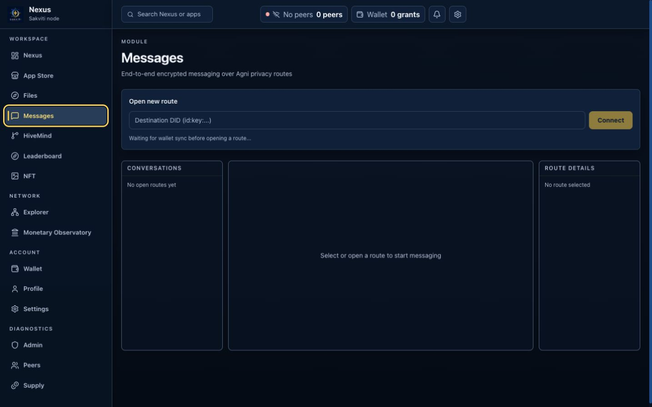652x407 pixels.
Task: Open the Admin diagnostics page
Action: point(56,345)
